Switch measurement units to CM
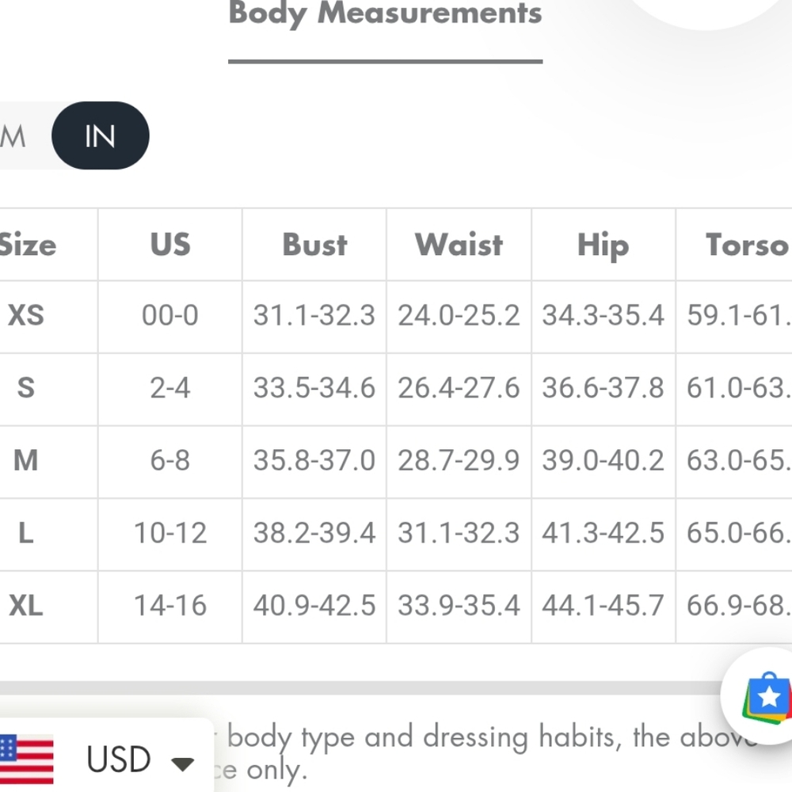 (16, 136)
